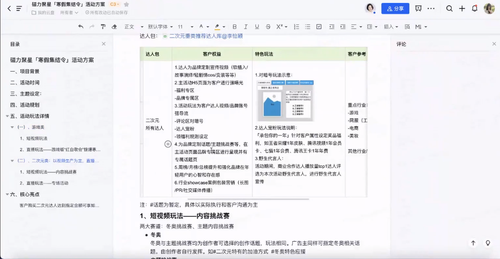
Task: Jump to 客户购买二次元达人 outline entry
Action: coord(59,205)
